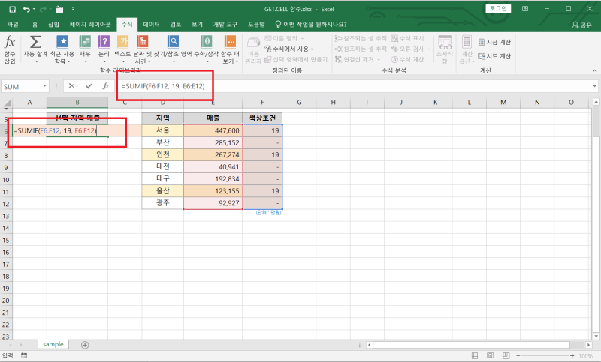This screenshot has width=601, height=362.
Task: Click Calculate Sheet (시트 계산)
Action: (494, 56)
